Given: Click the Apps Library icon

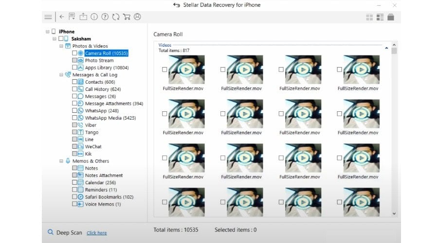Looking at the screenshot, I should [x=80, y=68].
